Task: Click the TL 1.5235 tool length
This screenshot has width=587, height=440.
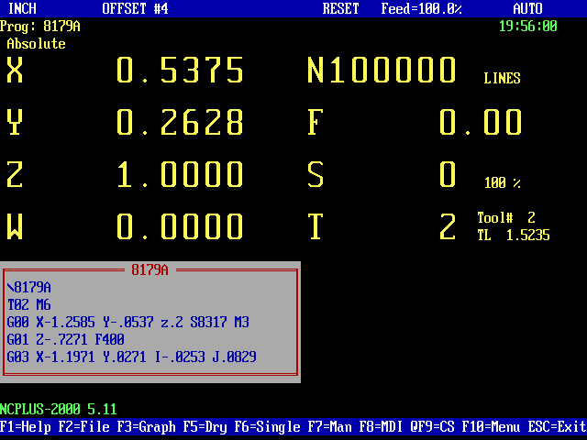Action: click(514, 235)
